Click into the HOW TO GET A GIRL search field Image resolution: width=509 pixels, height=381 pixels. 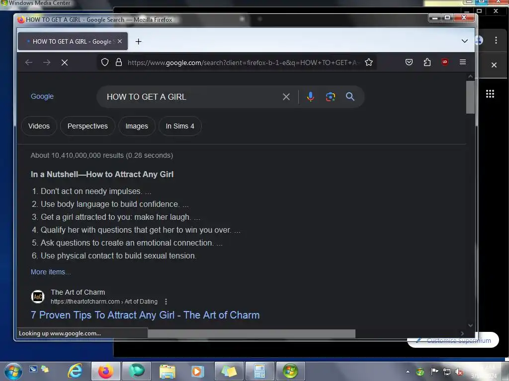[191, 97]
